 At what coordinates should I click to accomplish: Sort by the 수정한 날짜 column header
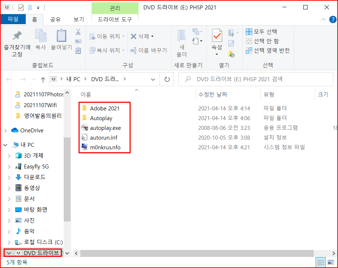(213, 95)
